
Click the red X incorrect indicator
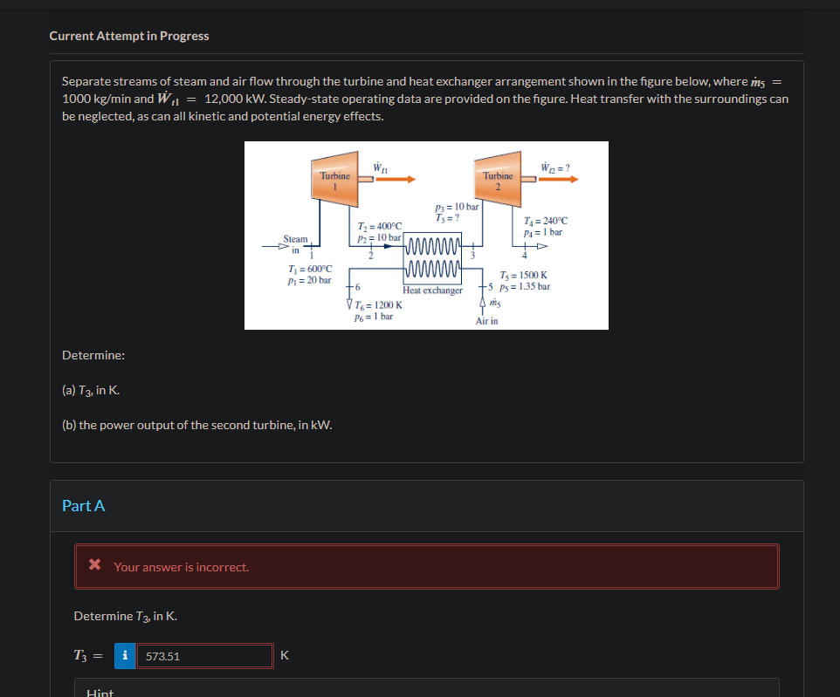click(x=96, y=566)
